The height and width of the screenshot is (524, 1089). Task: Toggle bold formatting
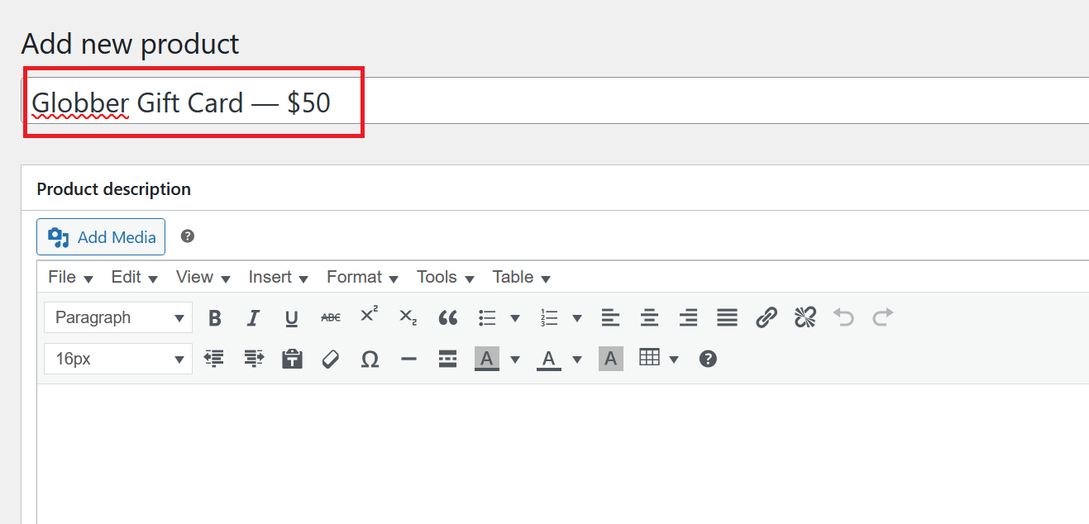pyautogui.click(x=215, y=317)
